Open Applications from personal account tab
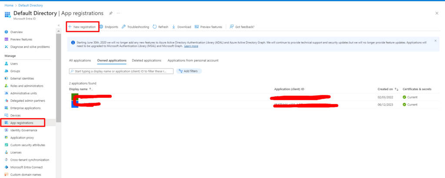The image size is (445, 178). pyautogui.click(x=193, y=60)
